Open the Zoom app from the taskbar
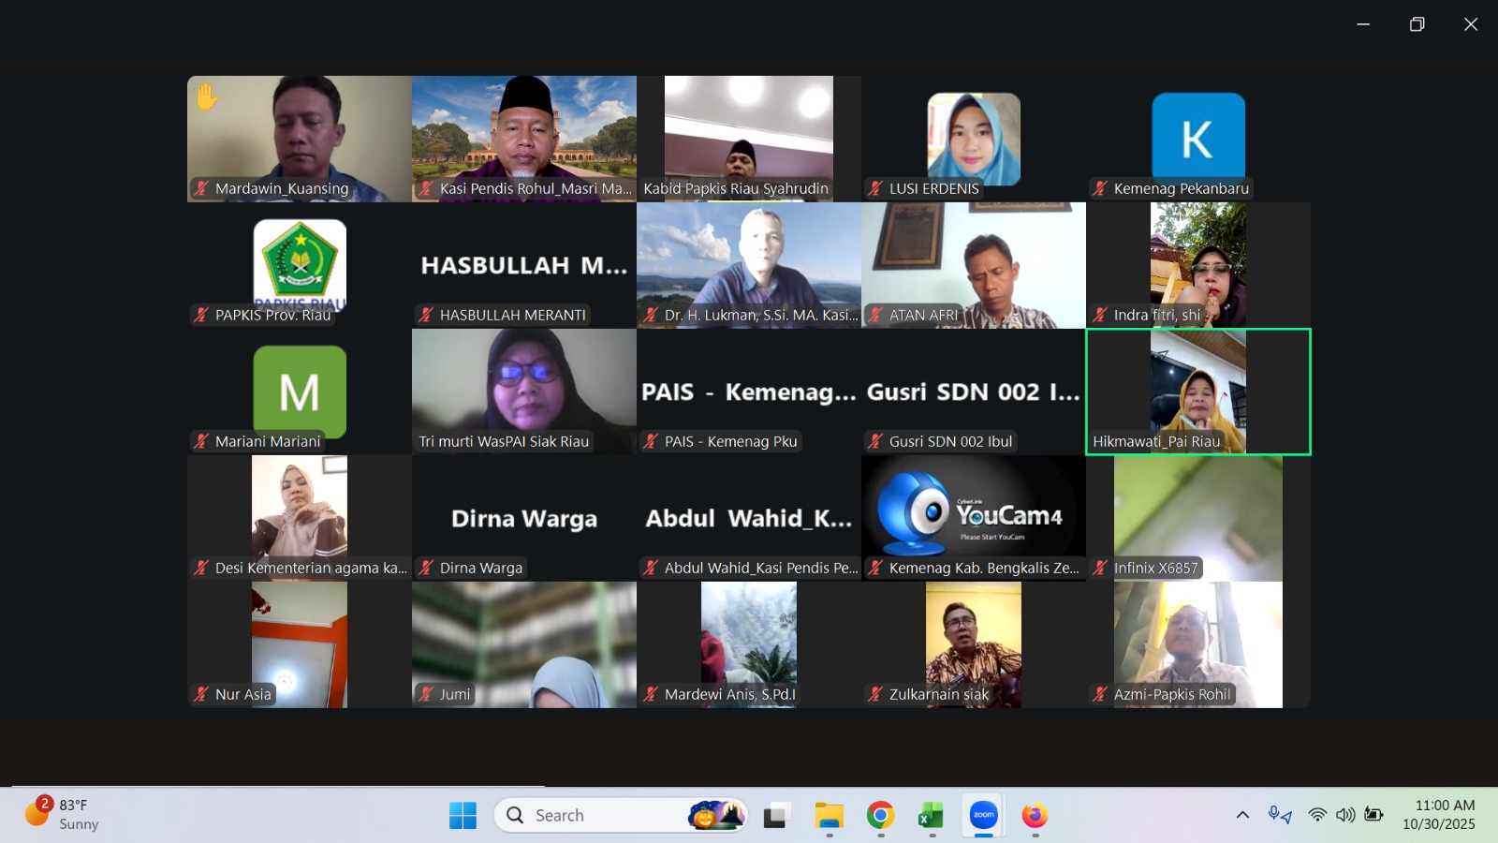 click(x=983, y=815)
